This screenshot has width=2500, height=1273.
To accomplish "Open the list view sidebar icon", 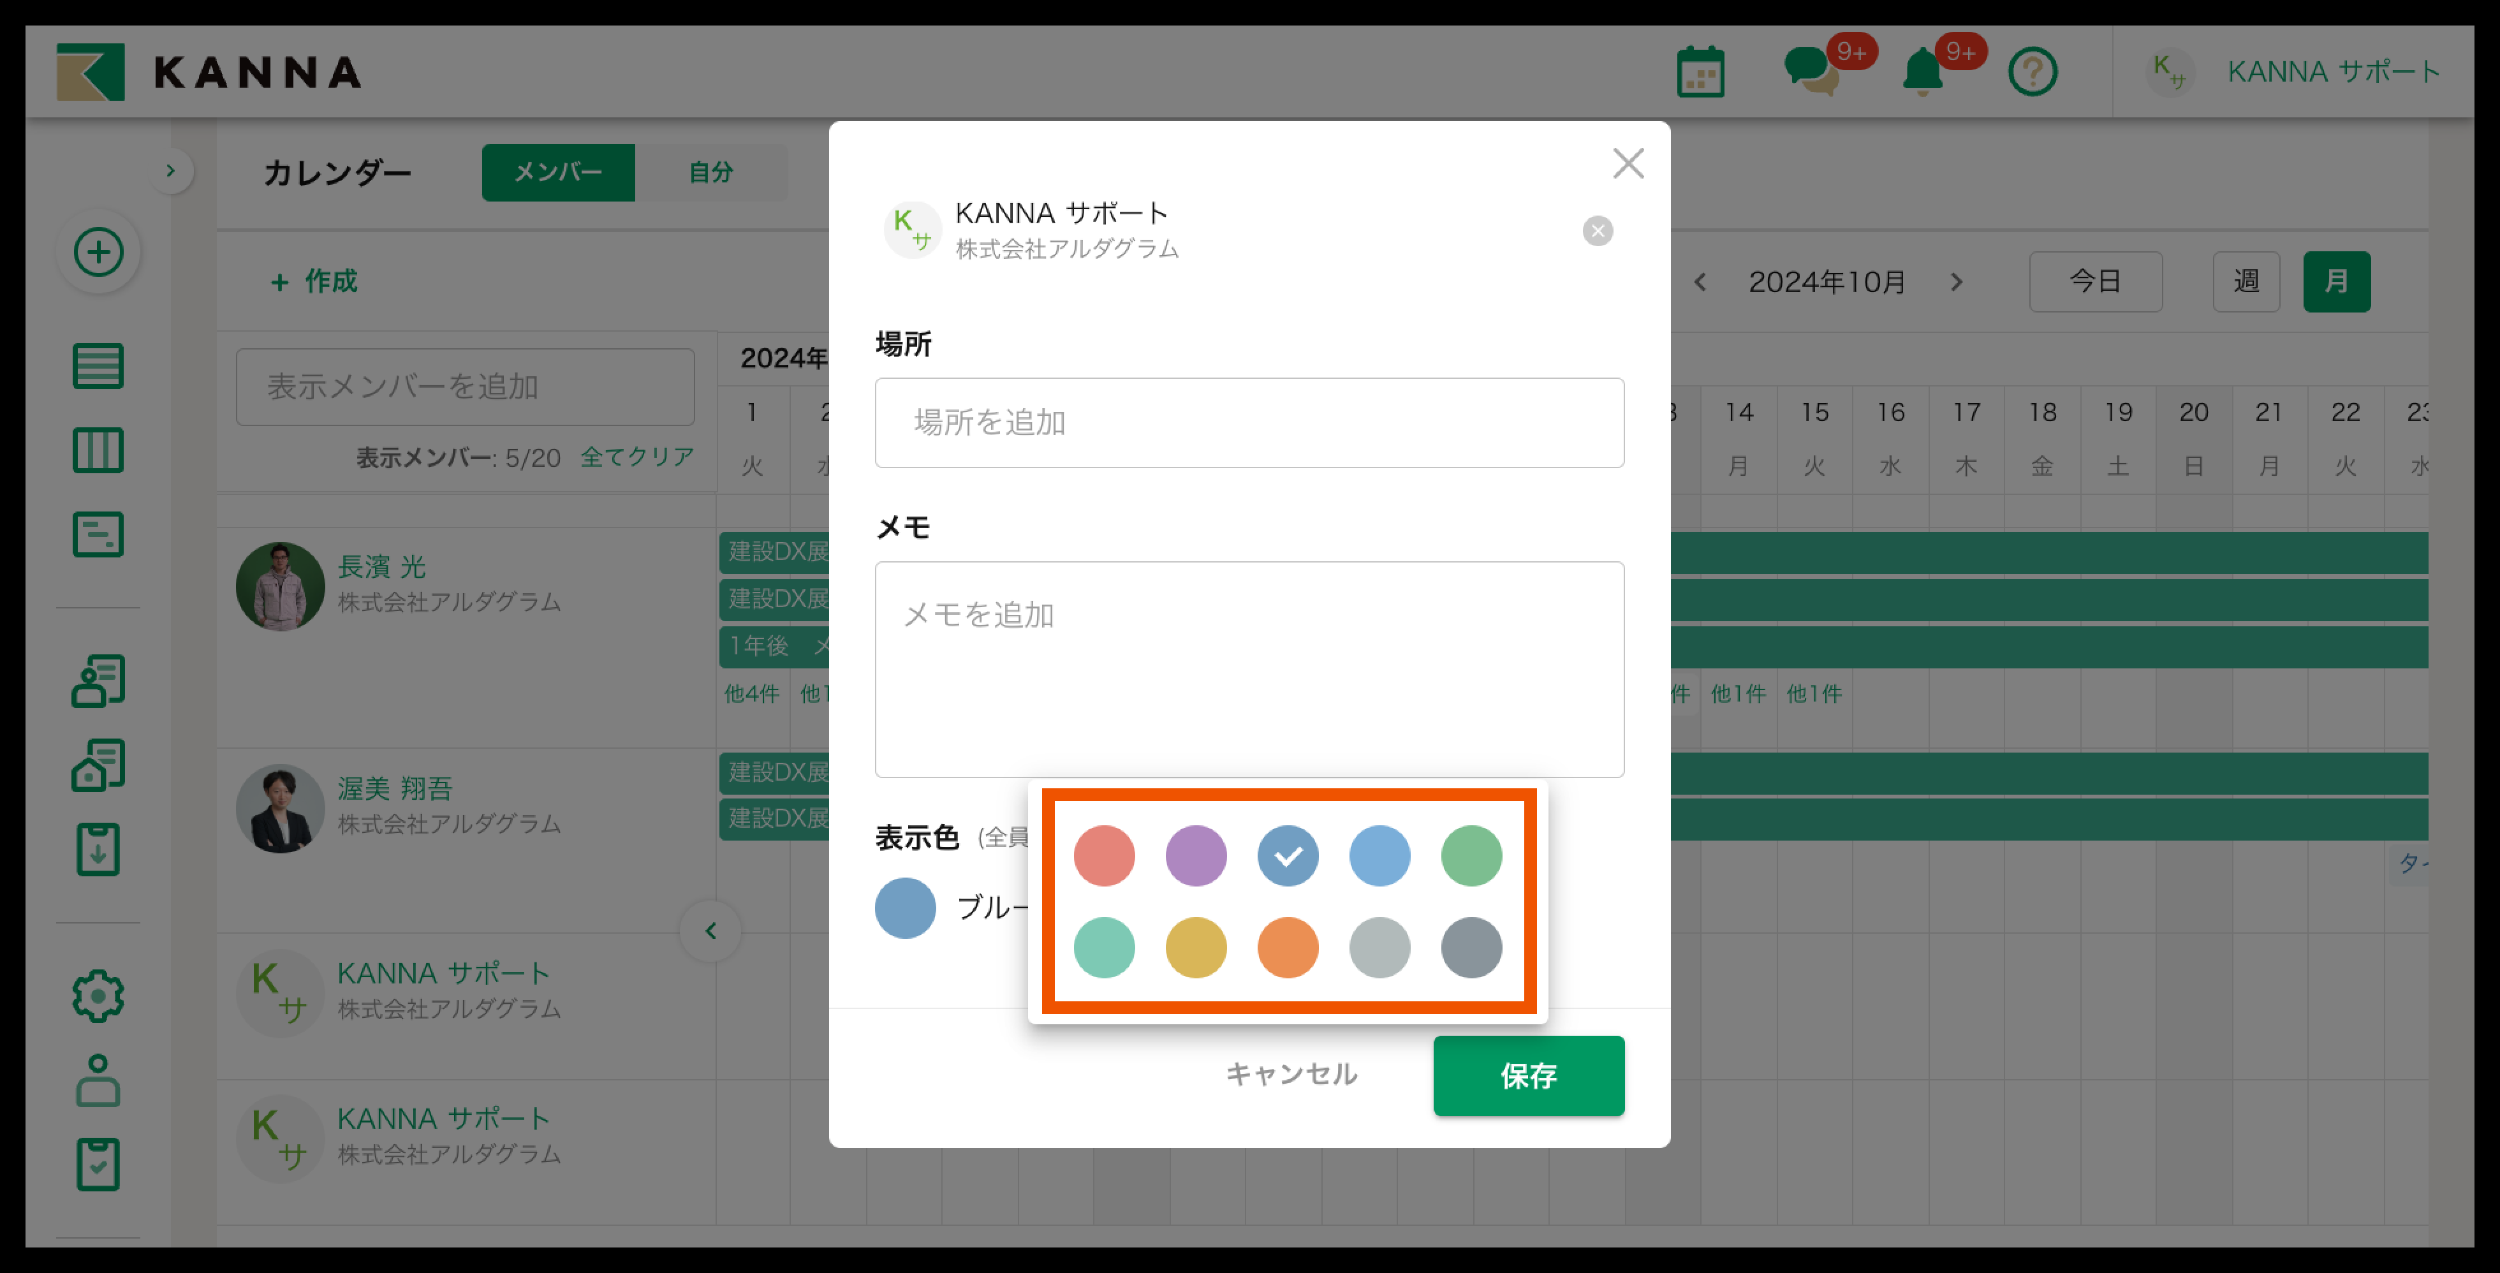I will coord(98,366).
